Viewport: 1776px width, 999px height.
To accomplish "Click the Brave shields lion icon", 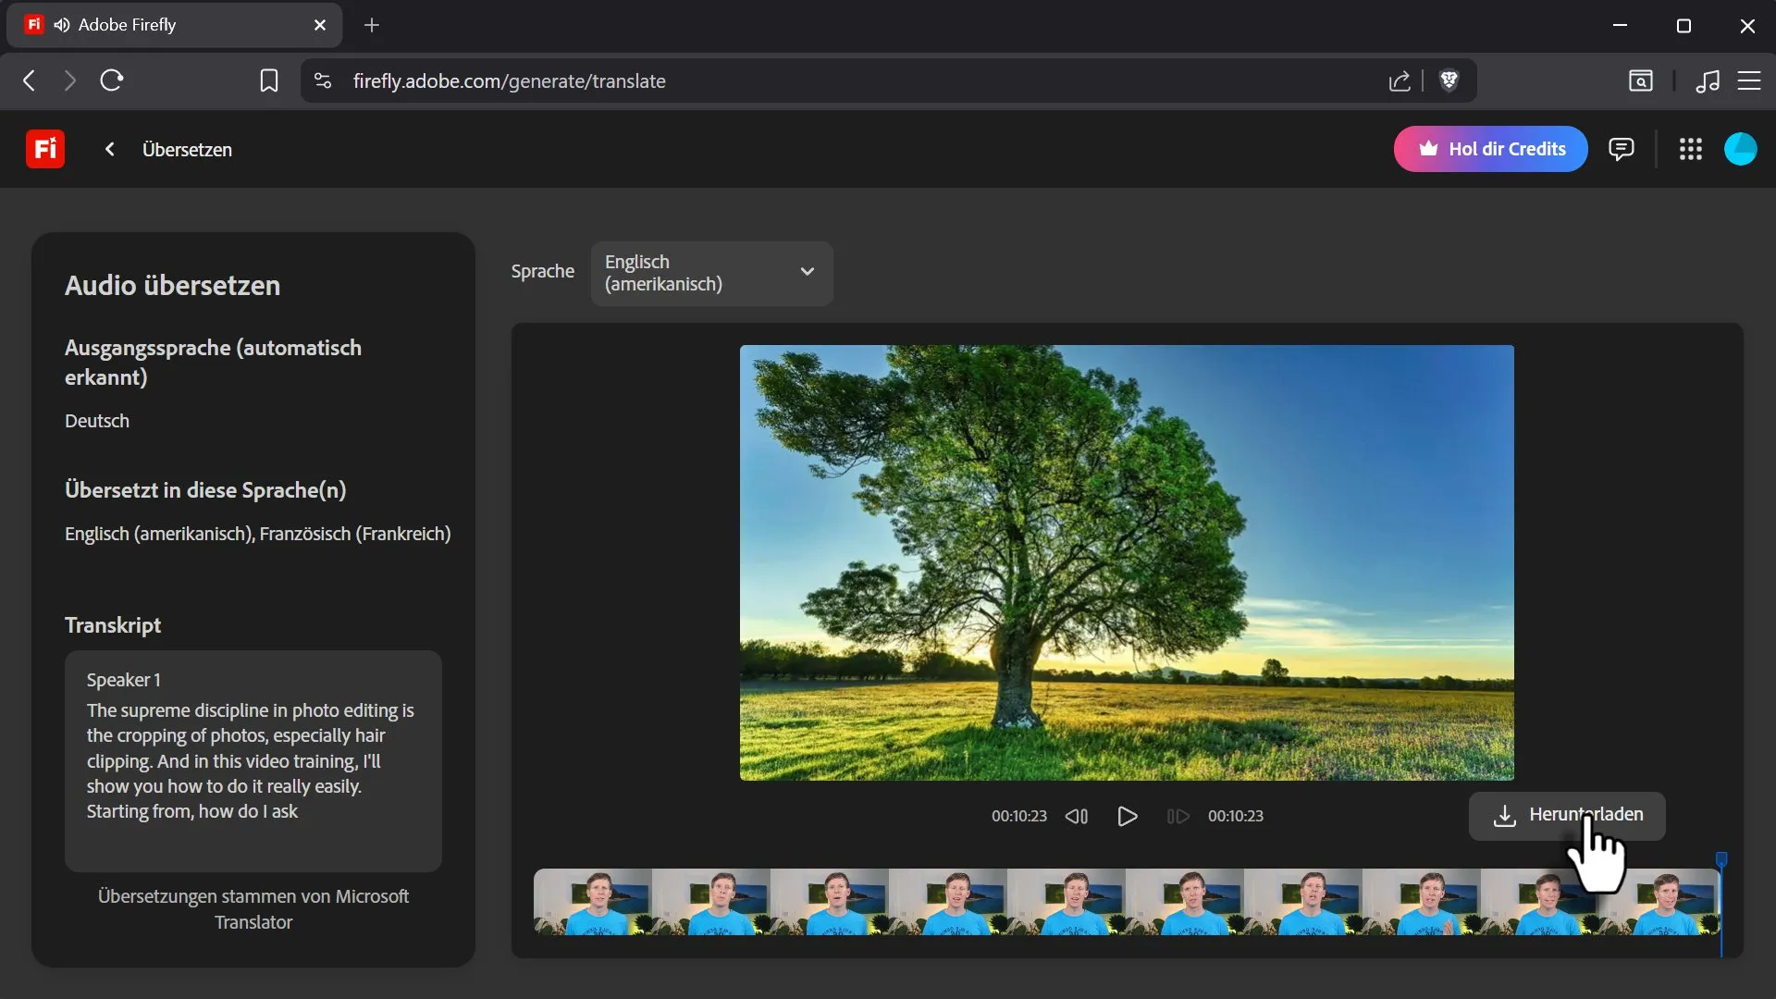I will 1449,81.
